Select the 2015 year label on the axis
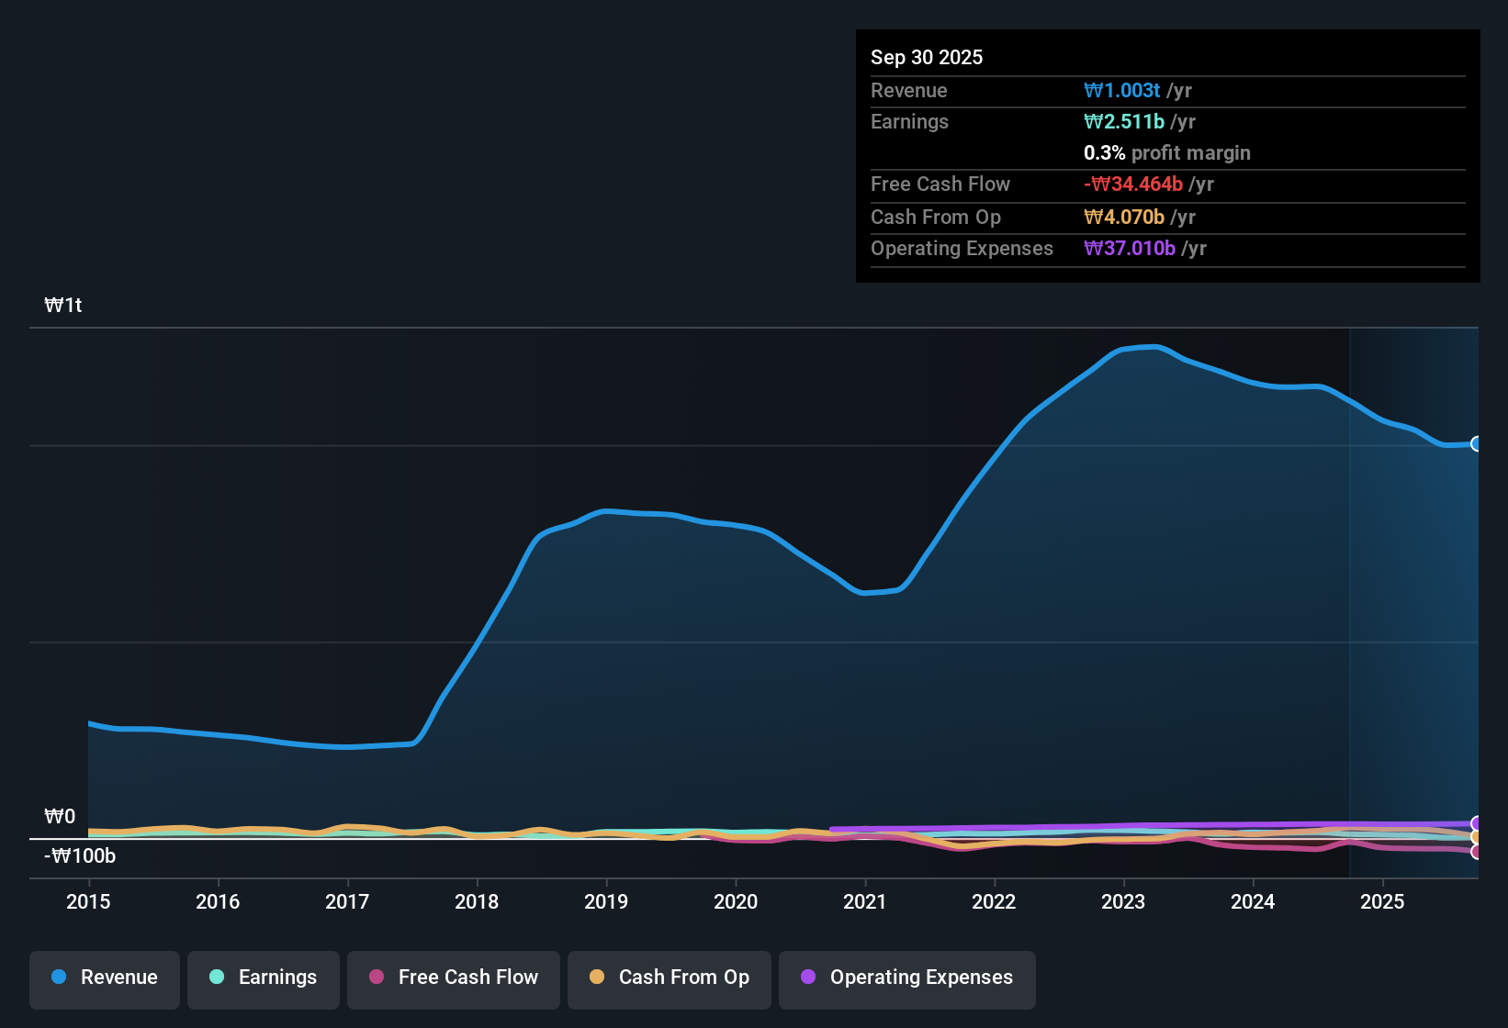This screenshot has width=1508, height=1028. (88, 902)
